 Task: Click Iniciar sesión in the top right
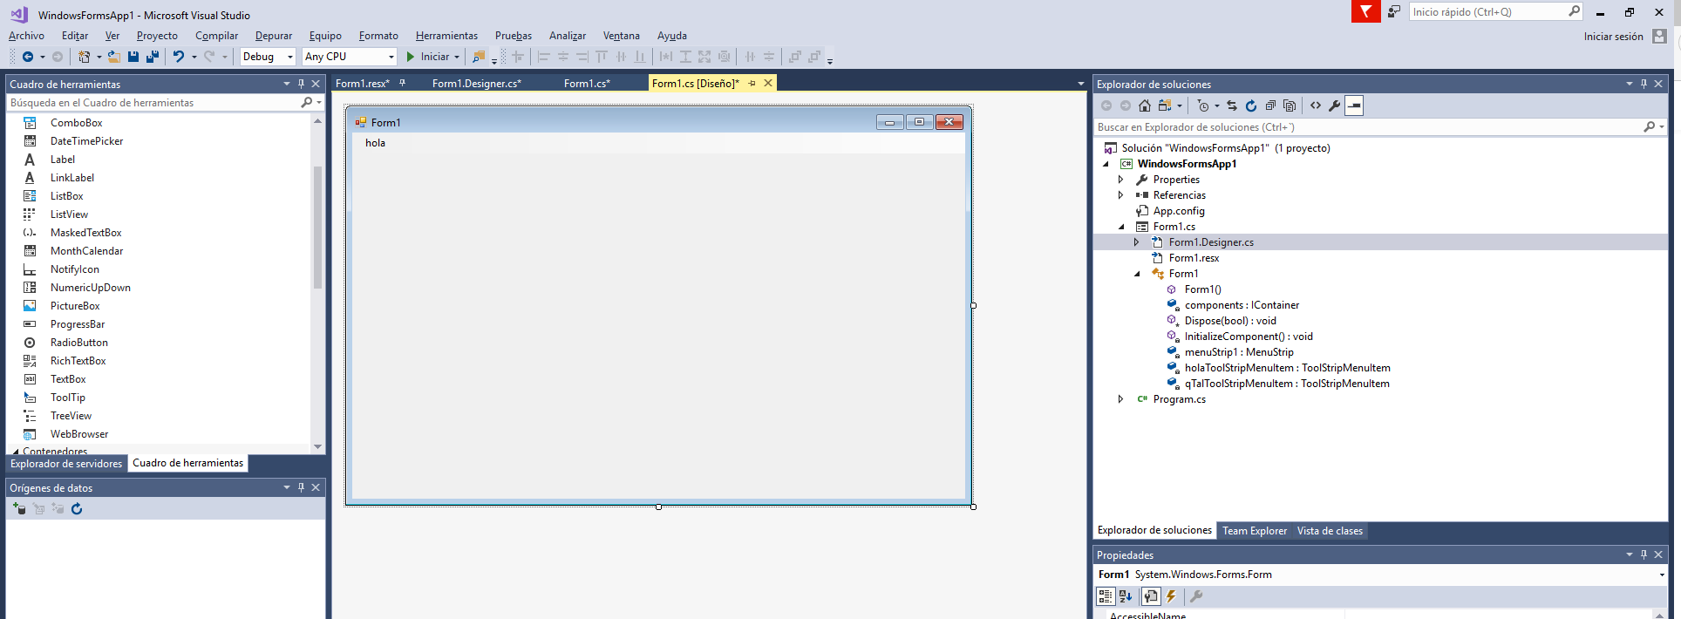[1613, 37]
